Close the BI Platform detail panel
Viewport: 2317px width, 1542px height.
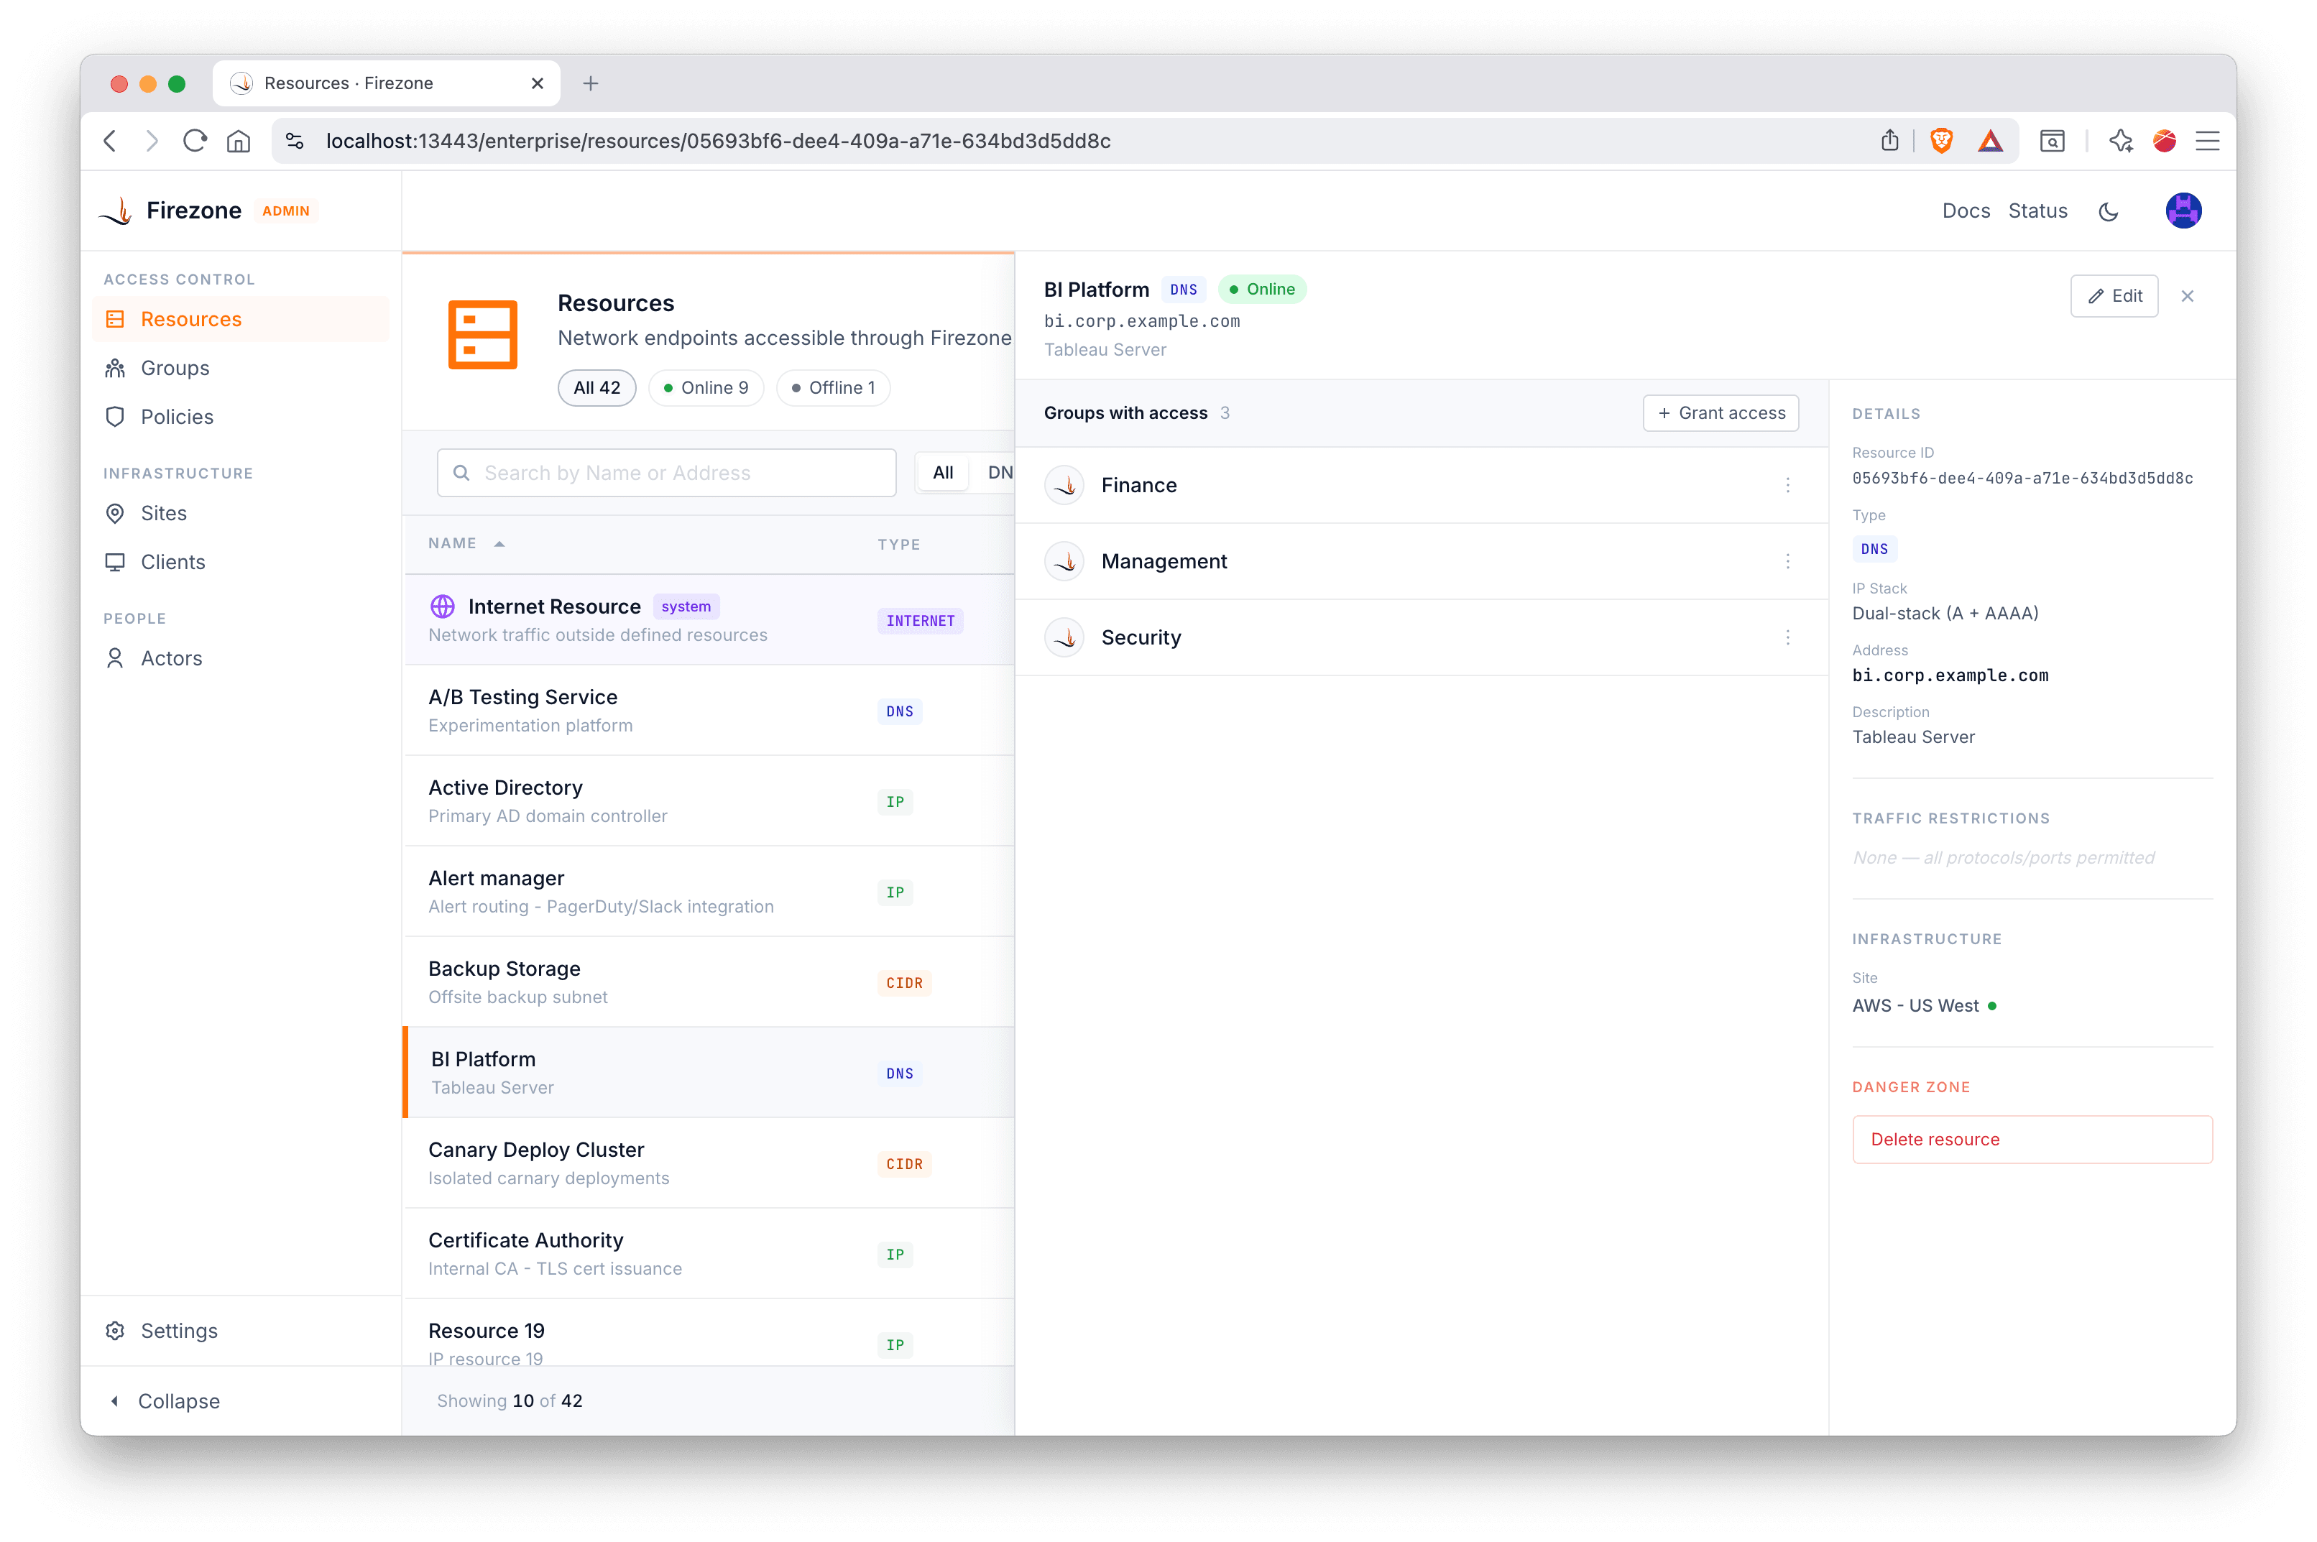click(2187, 296)
